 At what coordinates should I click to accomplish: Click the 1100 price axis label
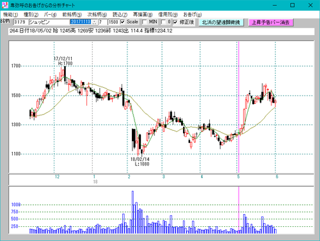pyautogui.click(x=16, y=154)
